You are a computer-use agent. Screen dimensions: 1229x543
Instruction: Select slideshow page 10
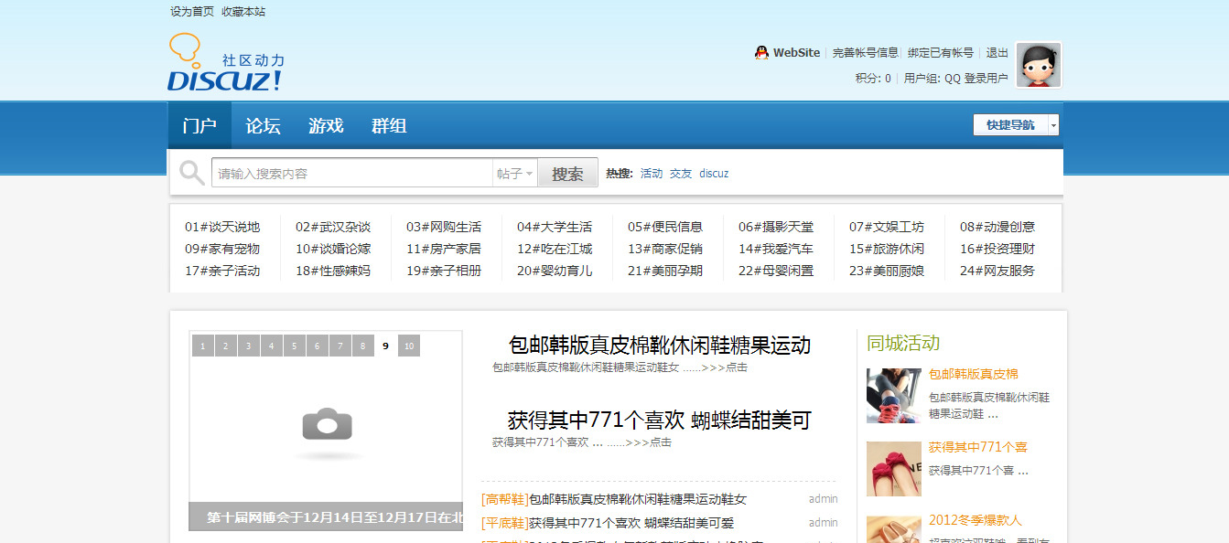tap(409, 346)
